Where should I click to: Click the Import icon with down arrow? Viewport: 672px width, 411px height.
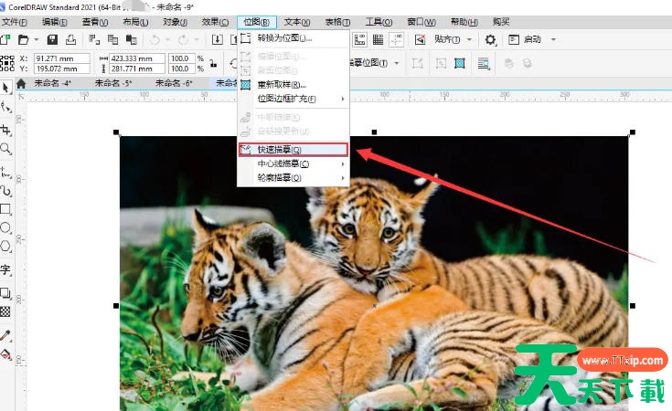pyautogui.click(x=218, y=40)
